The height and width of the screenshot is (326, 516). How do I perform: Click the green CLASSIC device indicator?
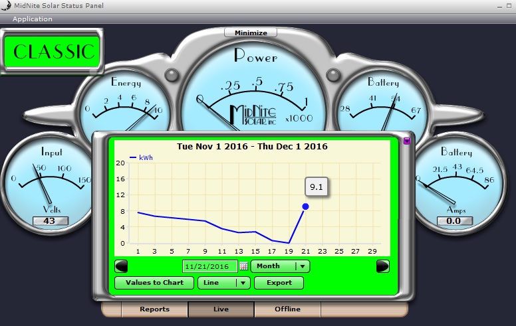(x=52, y=52)
